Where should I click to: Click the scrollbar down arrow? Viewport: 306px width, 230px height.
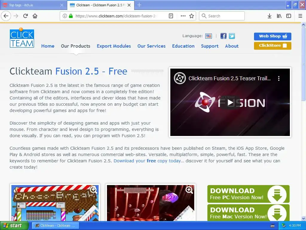[304, 218]
